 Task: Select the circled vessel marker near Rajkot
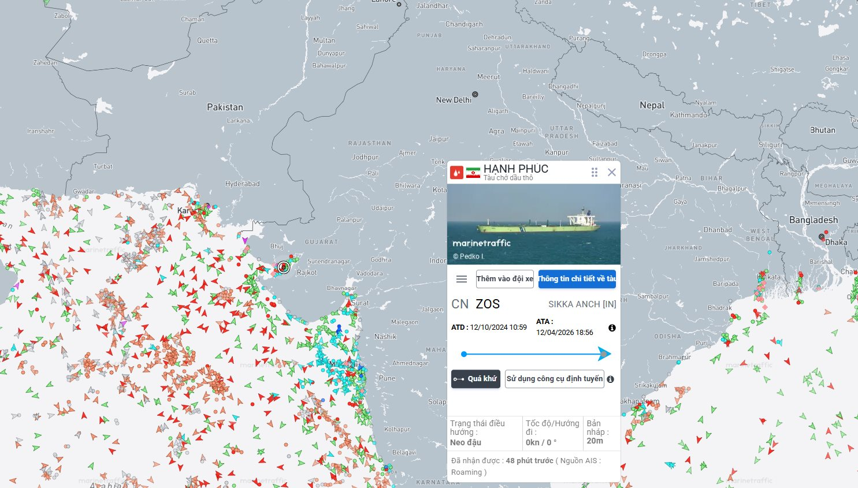click(x=283, y=267)
